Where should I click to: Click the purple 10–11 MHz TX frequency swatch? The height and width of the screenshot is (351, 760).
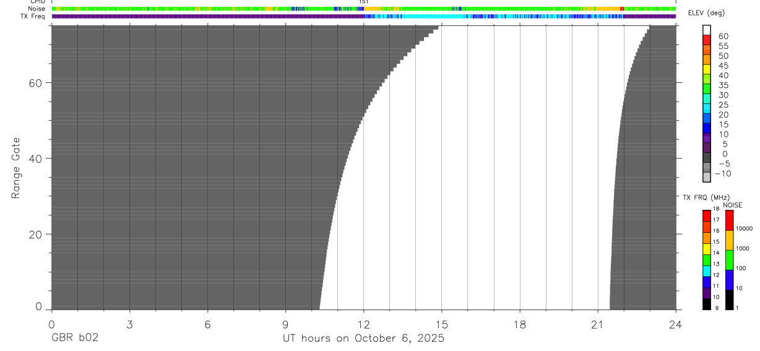[707, 292]
